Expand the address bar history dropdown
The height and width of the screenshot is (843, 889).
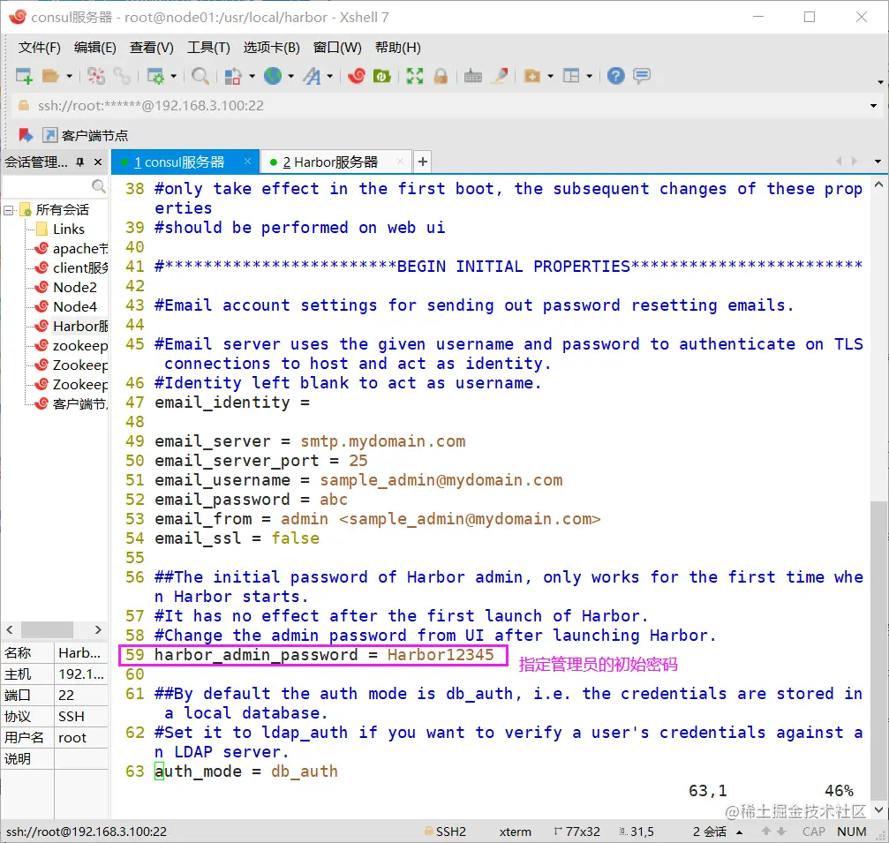coord(873,106)
